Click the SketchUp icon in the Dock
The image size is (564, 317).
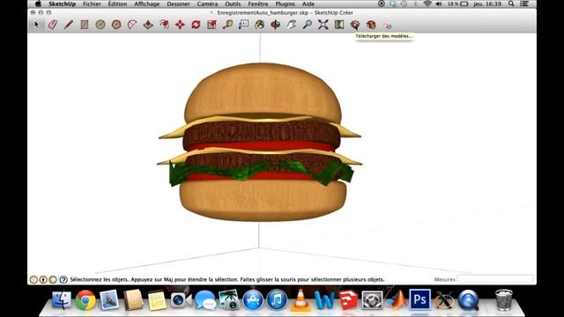click(x=348, y=299)
